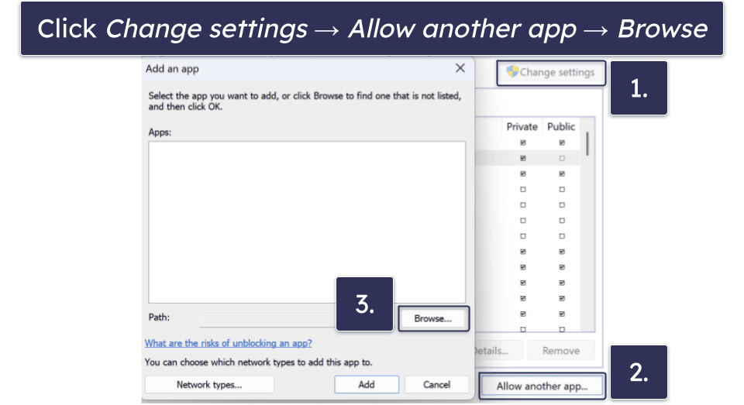Click the Public column header
The width and height of the screenshot is (744, 405).
click(561, 127)
